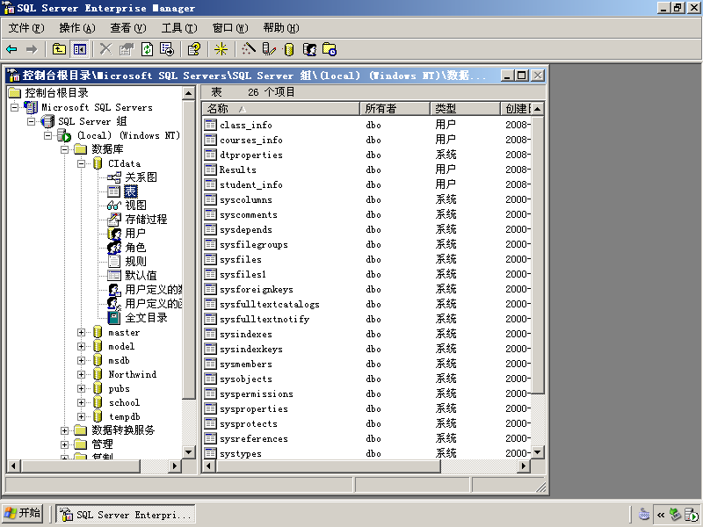This screenshot has width=703, height=527.
Task: Click the New Database cylinder icon
Action: [x=289, y=49]
